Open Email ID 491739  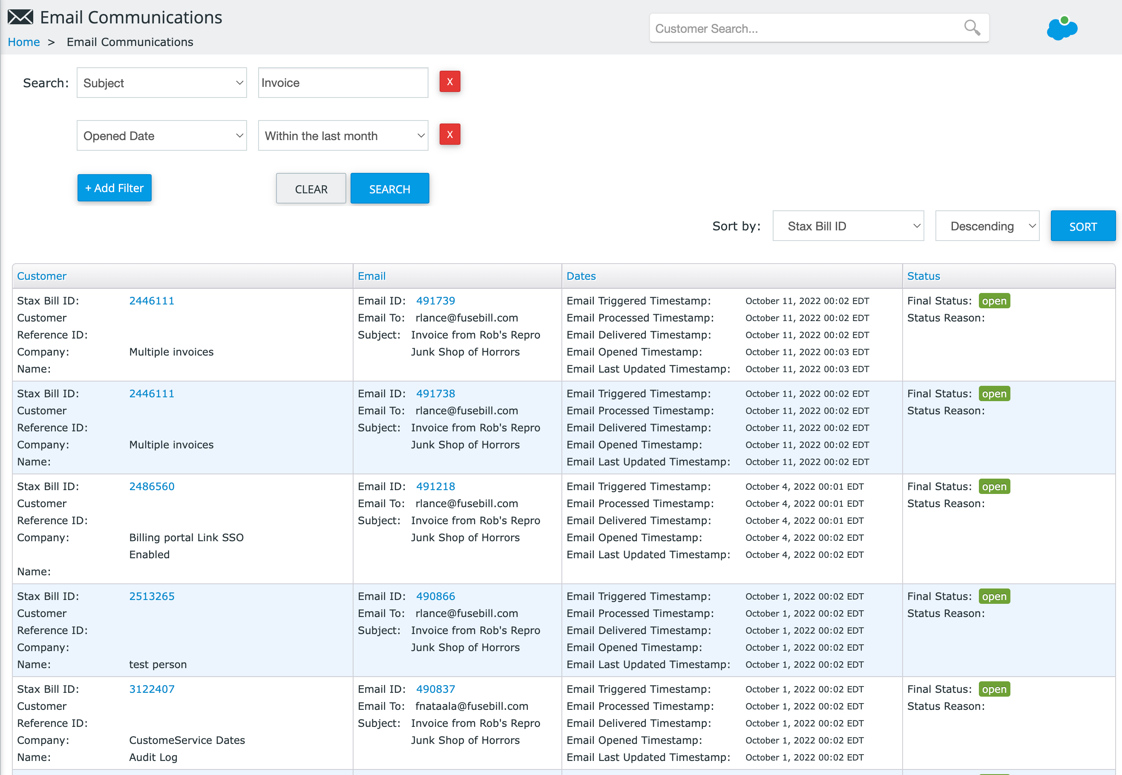tap(435, 301)
